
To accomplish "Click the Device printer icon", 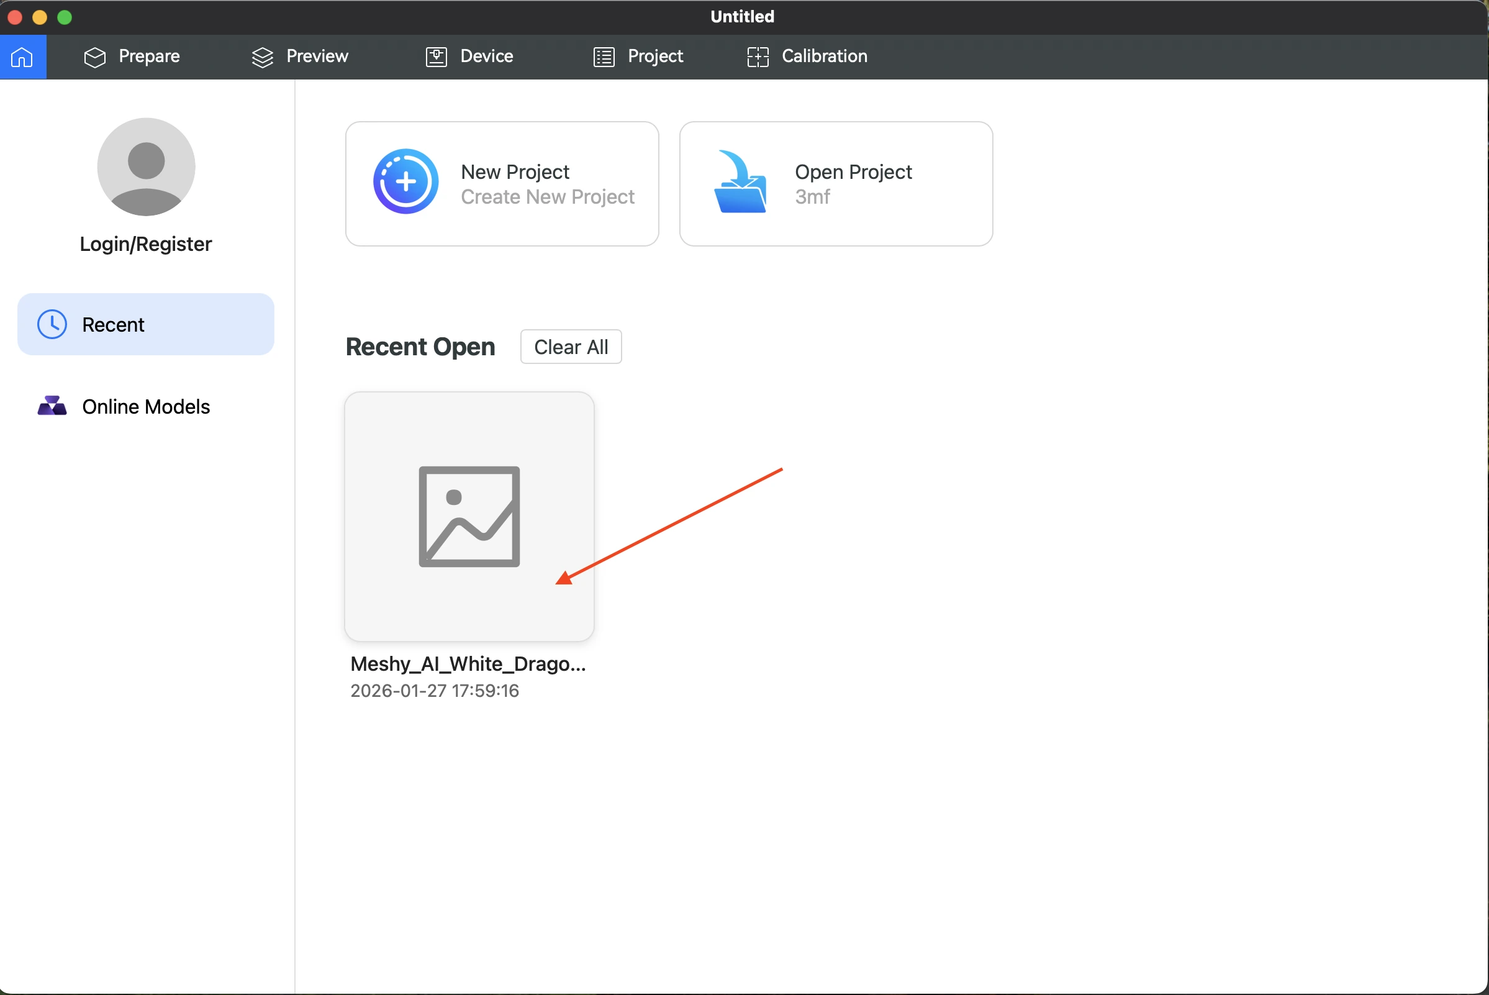I will point(436,57).
